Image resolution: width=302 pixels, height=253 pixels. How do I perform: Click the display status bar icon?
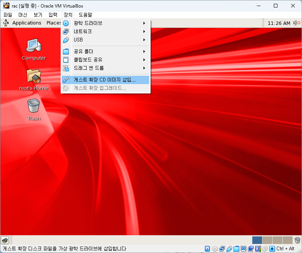tap(244, 249)
